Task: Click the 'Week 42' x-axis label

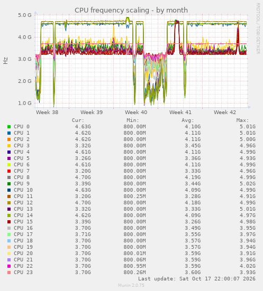Action: pos(225,112)
